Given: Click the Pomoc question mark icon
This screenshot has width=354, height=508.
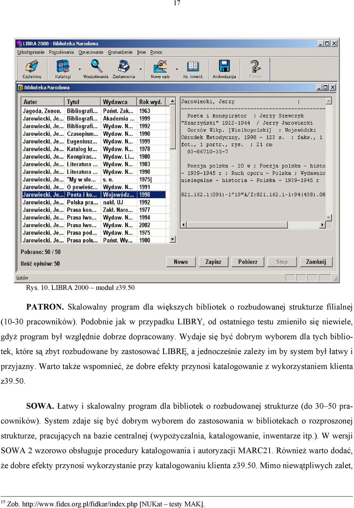Looking at the screenshot, I should point(255,66).
